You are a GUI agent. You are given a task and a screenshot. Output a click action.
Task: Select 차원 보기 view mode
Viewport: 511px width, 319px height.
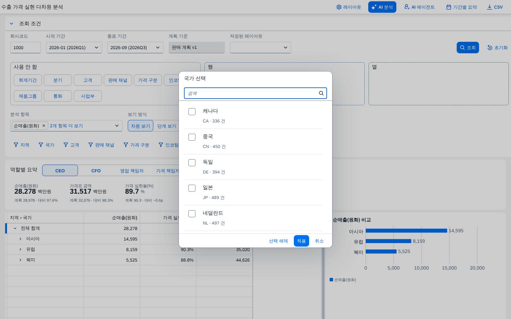coord(141,126)
